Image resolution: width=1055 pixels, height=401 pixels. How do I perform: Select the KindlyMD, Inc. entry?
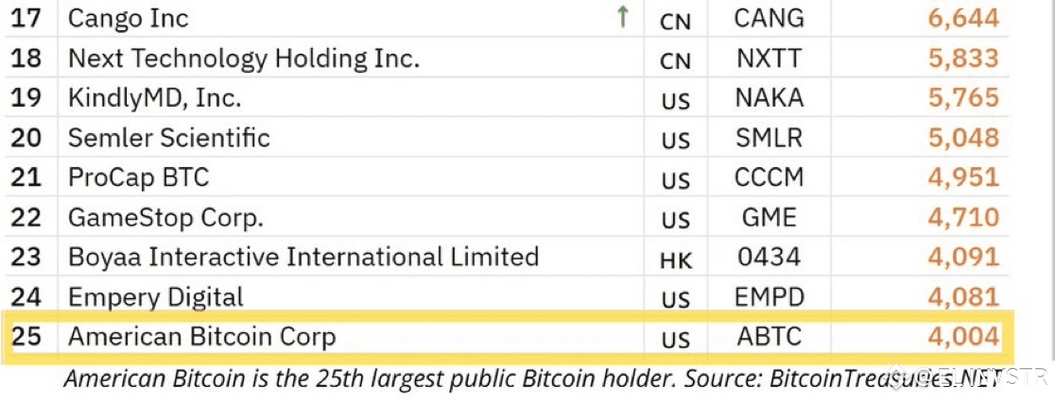[x=154, y=98]
